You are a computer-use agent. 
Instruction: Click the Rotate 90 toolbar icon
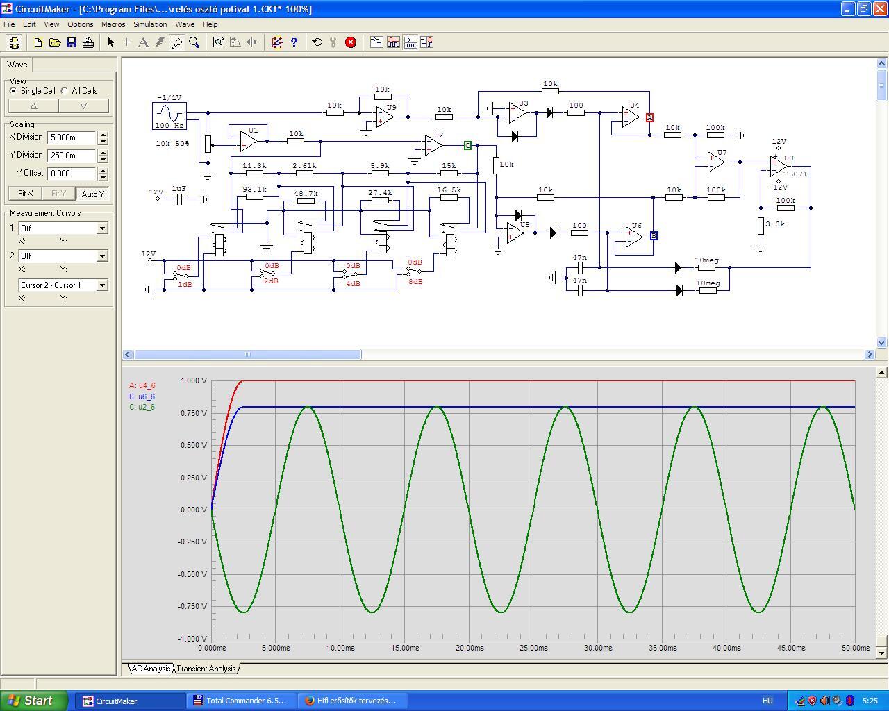point(235,42)
